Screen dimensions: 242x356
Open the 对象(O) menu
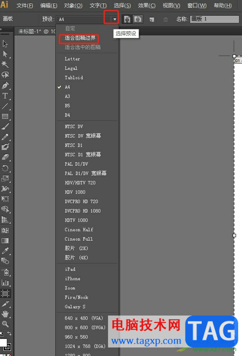pyautogui.click(x=73, y=5)
